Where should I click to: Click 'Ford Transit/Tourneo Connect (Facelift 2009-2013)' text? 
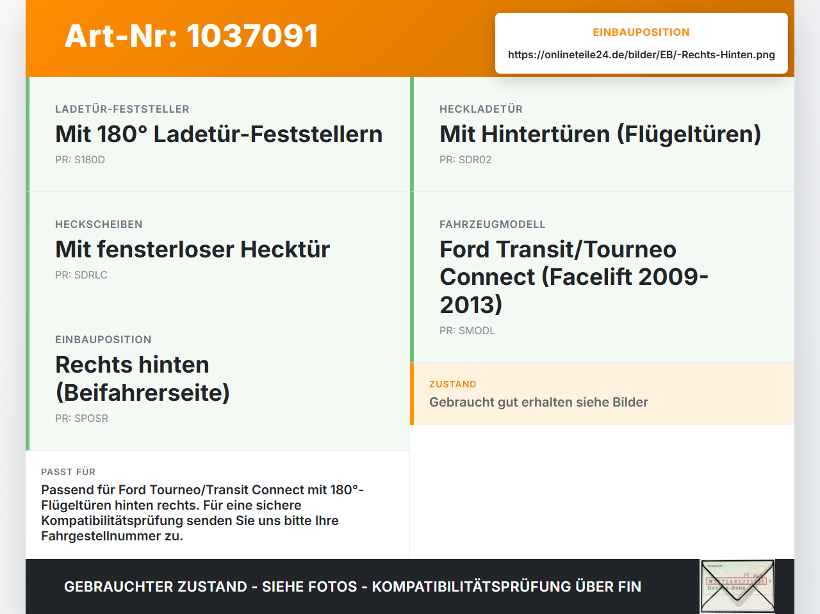[574, 277]
